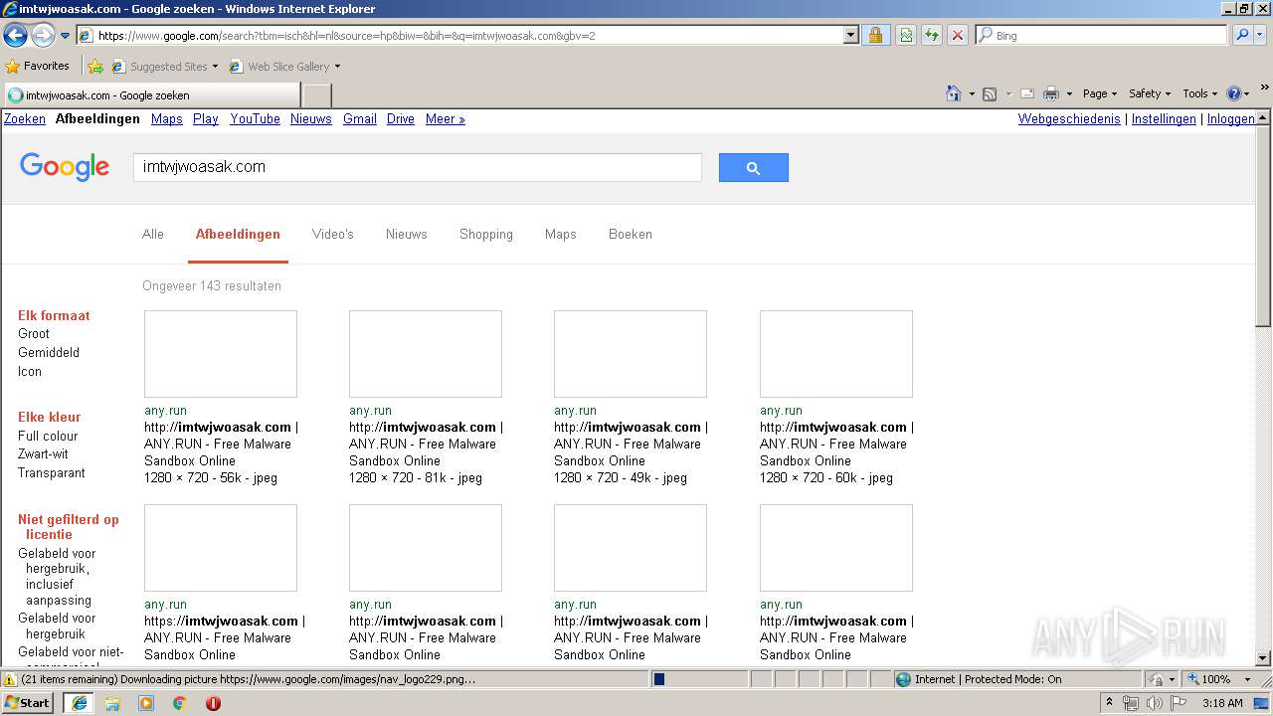Screen dimensions: 1273x716
Task: Expand the address bar autocomplete dropdown
Action: 850,35
